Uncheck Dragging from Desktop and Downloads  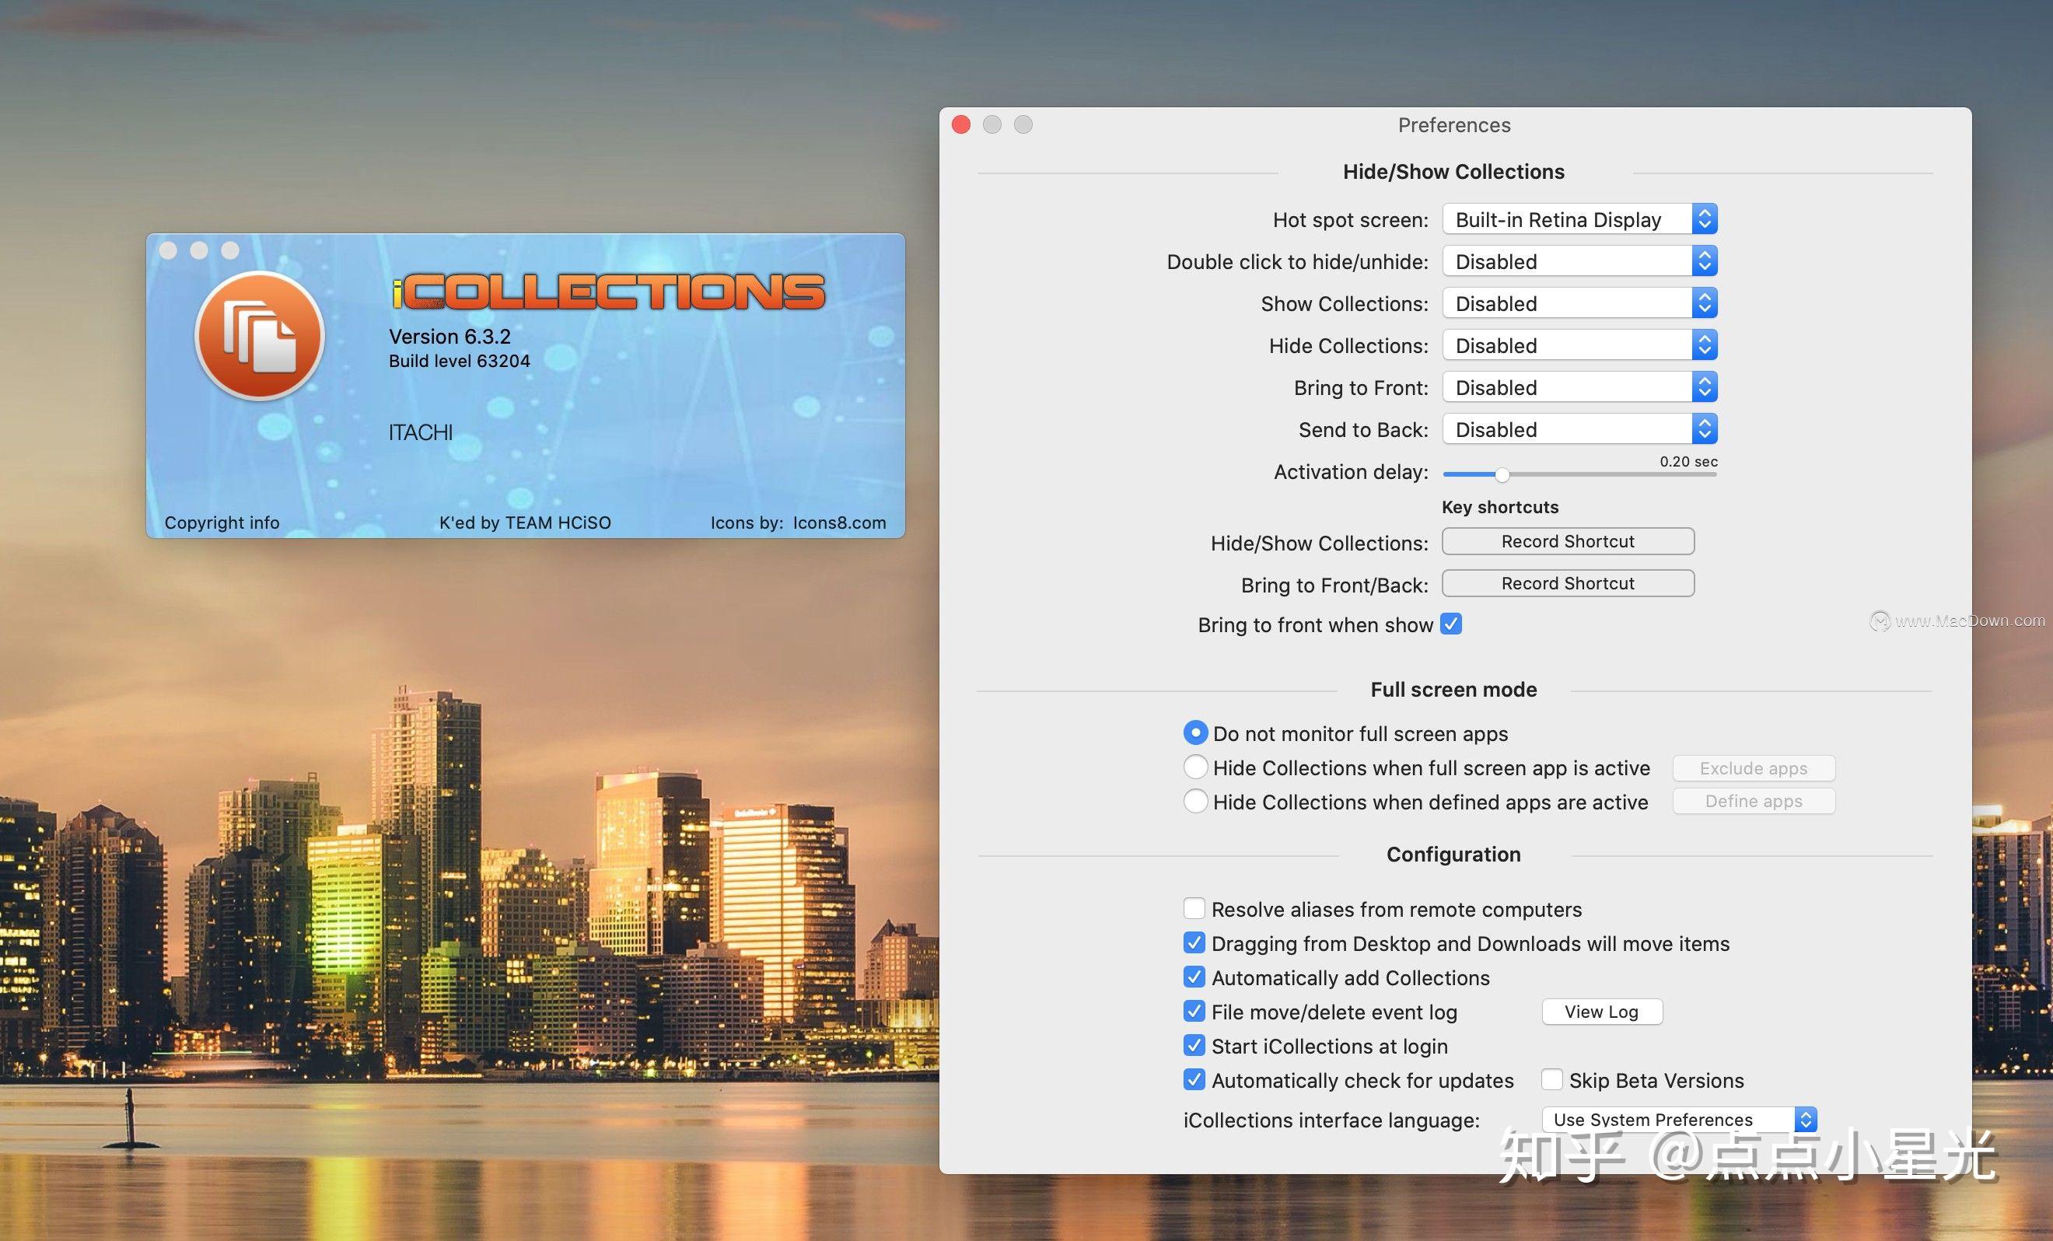click(x=1194, y=943)
